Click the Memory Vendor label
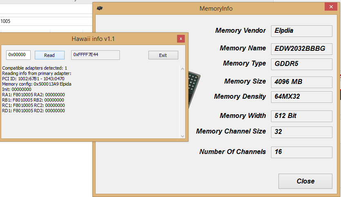 coord(240,30)
